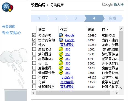This screenshot has height=101, width=128.
Task: Click the 分类词库 sidebar heading
Action: 9,27
